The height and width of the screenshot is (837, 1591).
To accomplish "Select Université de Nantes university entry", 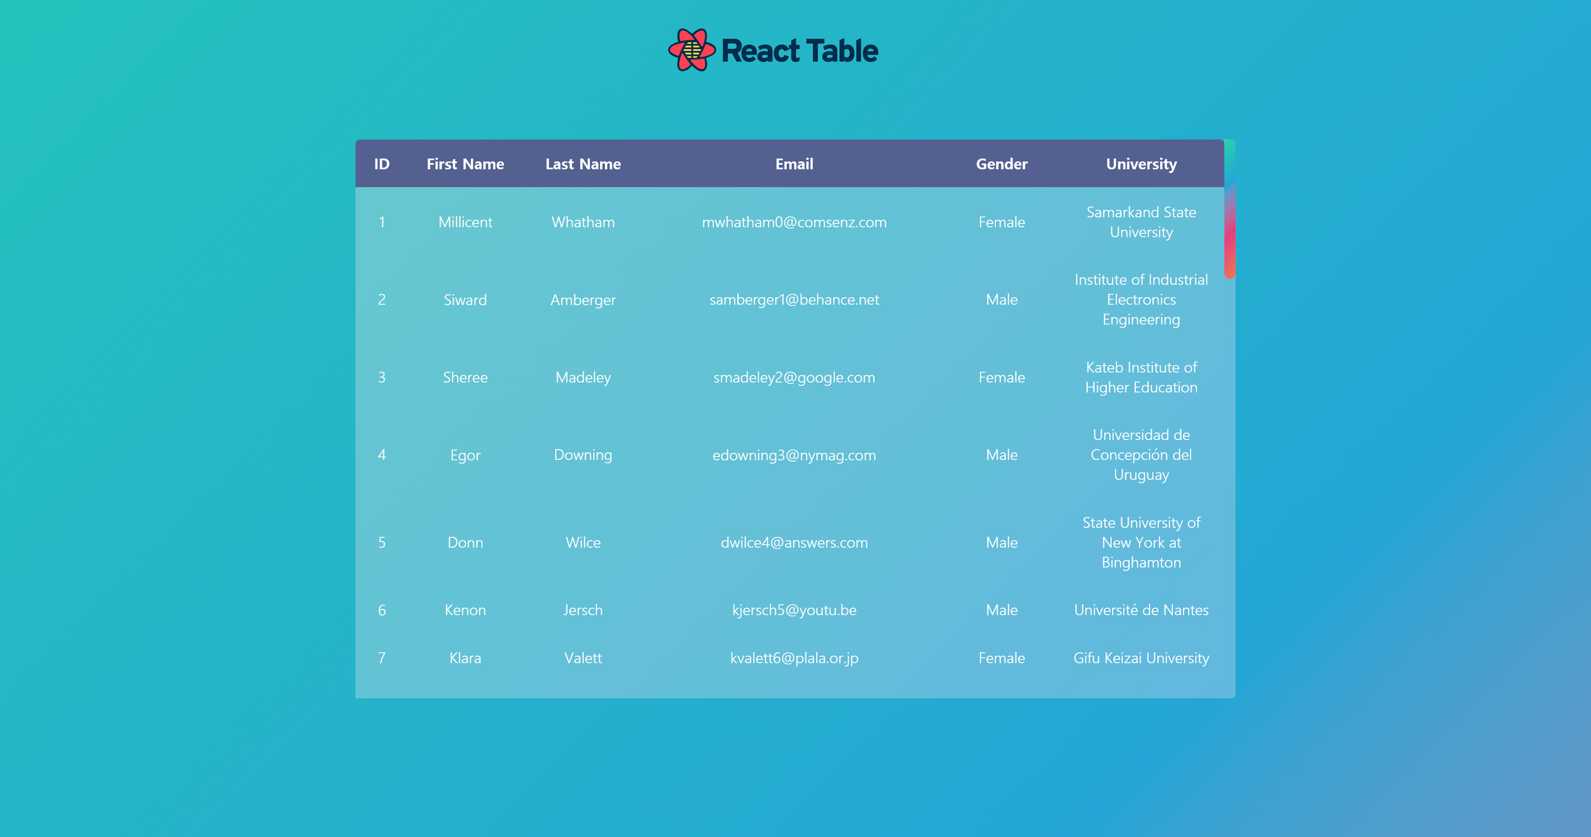I will pos(1141,610).
